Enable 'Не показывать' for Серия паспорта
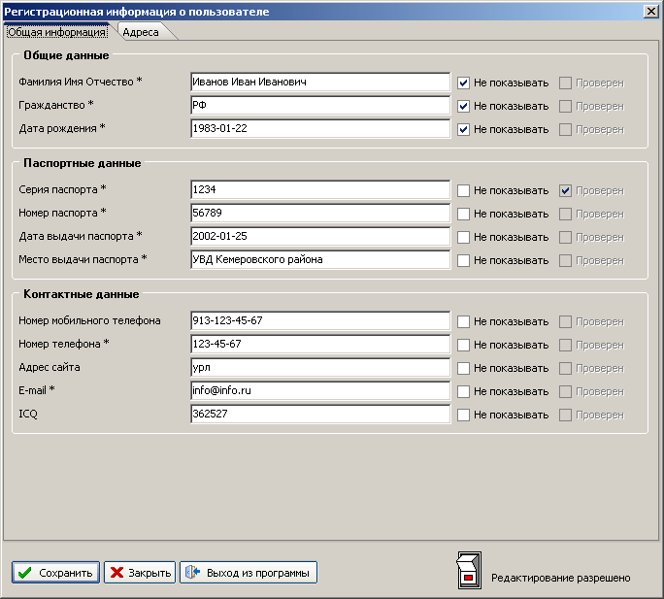 coord(464,190)
